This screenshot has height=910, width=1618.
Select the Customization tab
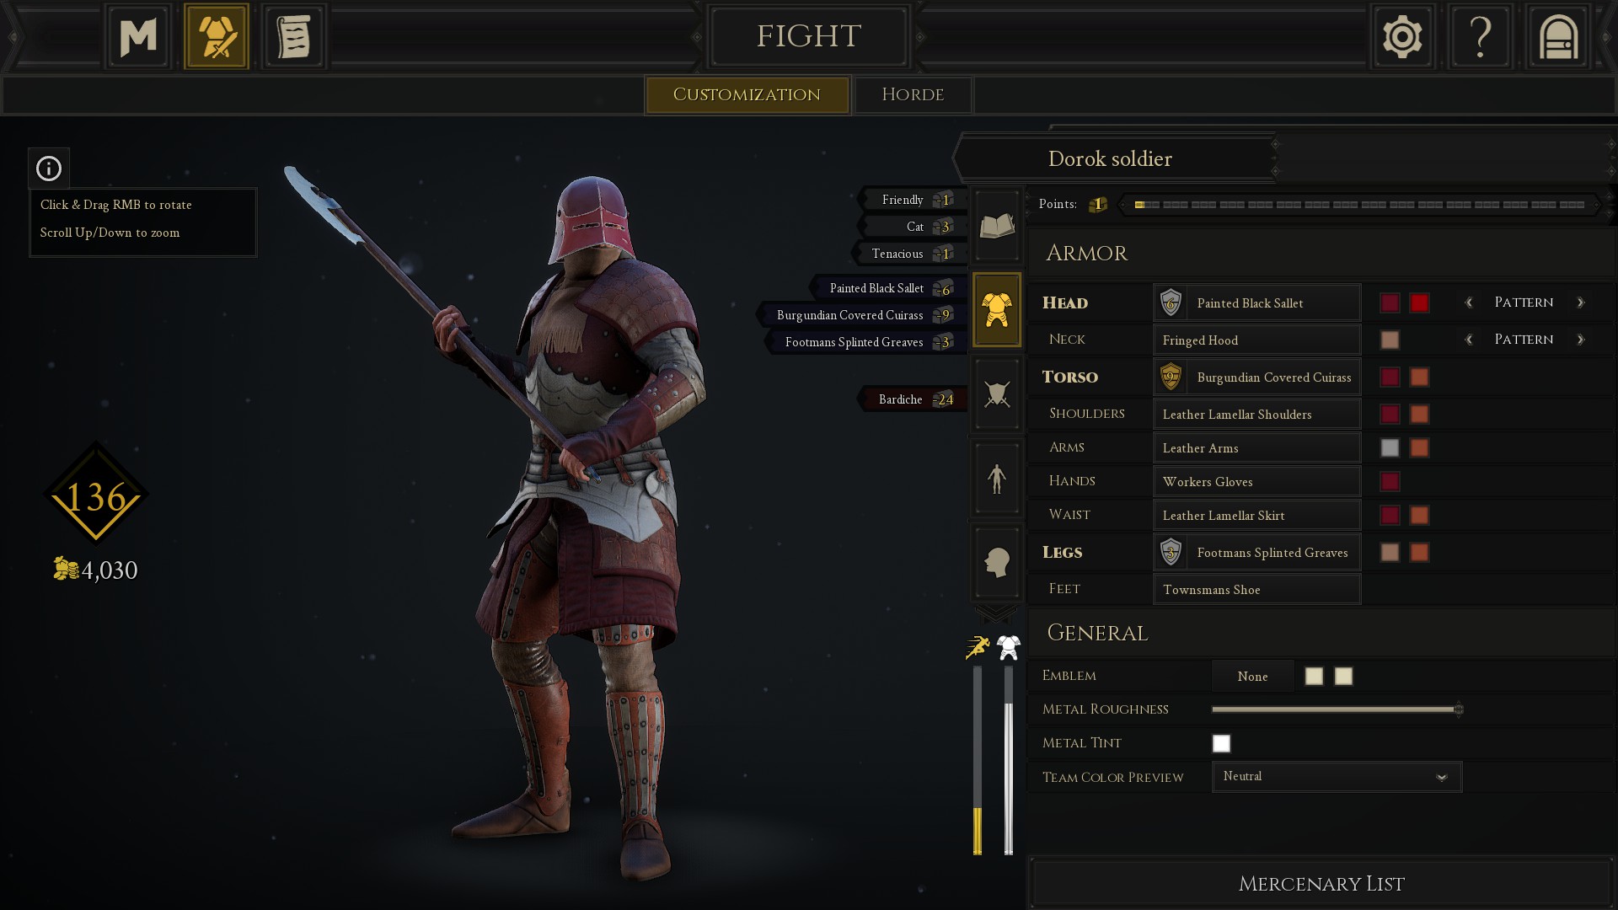point(747,94)
